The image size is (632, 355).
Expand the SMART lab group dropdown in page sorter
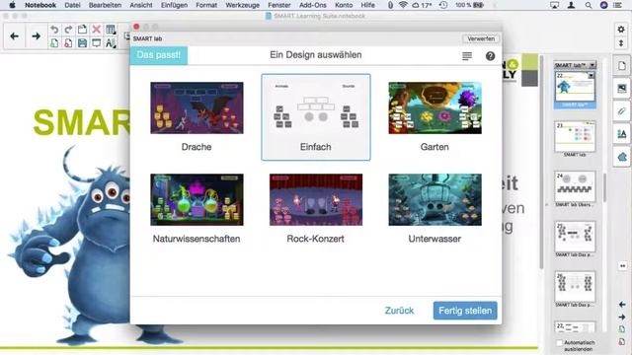click(x=592, y=65)
